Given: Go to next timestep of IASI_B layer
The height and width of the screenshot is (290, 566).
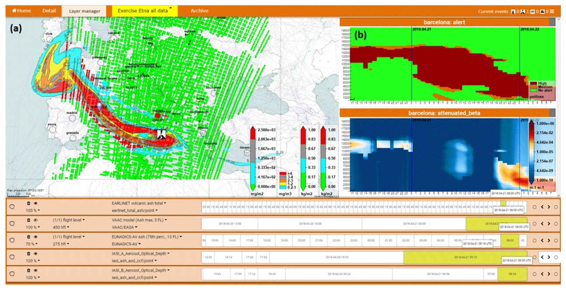Looking at the screenshot, I should pyautogui.click(x=549, y=274).
